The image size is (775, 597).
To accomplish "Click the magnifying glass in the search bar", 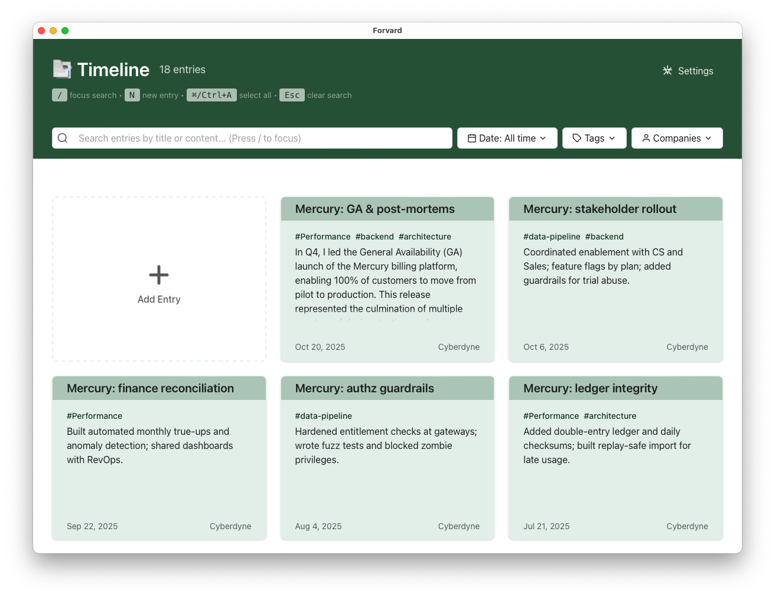I will click(x=63, y=137).
